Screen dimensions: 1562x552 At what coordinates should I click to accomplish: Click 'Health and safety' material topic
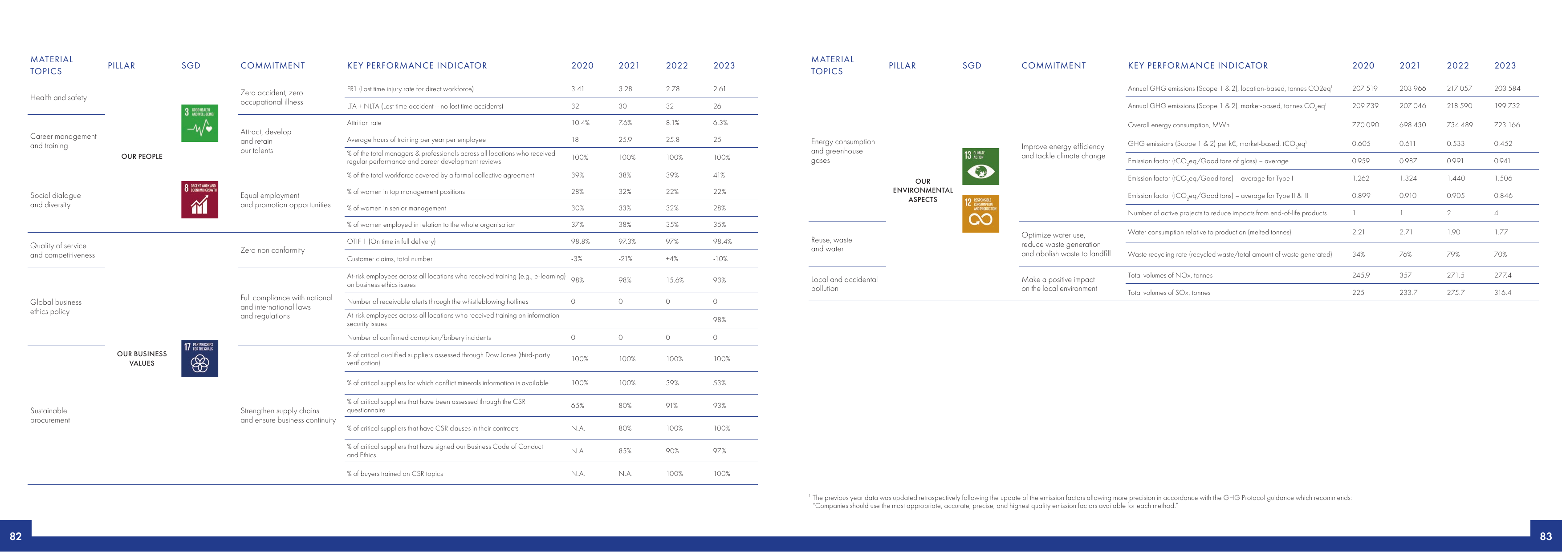58,97
